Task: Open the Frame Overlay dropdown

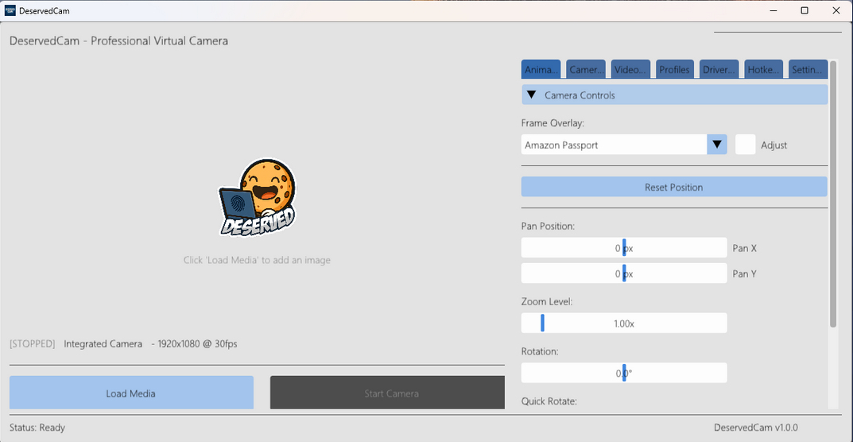Action: click(717, 145)
